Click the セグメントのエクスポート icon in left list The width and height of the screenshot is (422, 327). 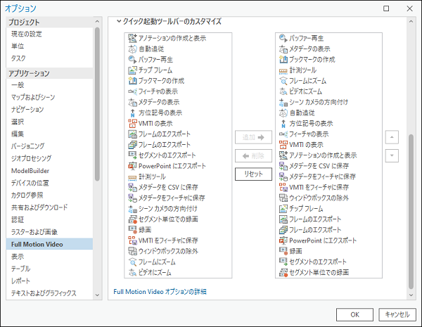point(132,155)
